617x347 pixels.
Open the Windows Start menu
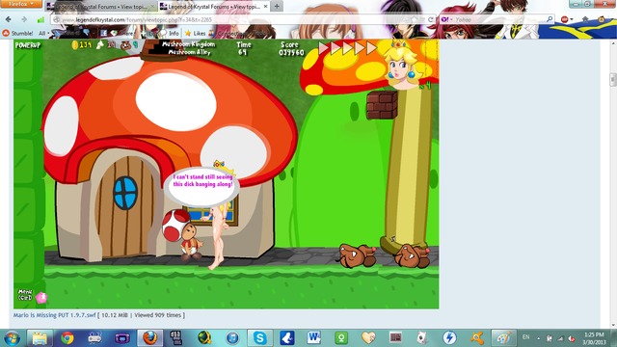(x=12, y=338)
